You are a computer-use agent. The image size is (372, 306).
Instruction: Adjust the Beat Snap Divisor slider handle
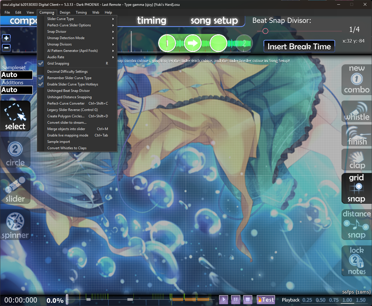(x=266, y=31)
